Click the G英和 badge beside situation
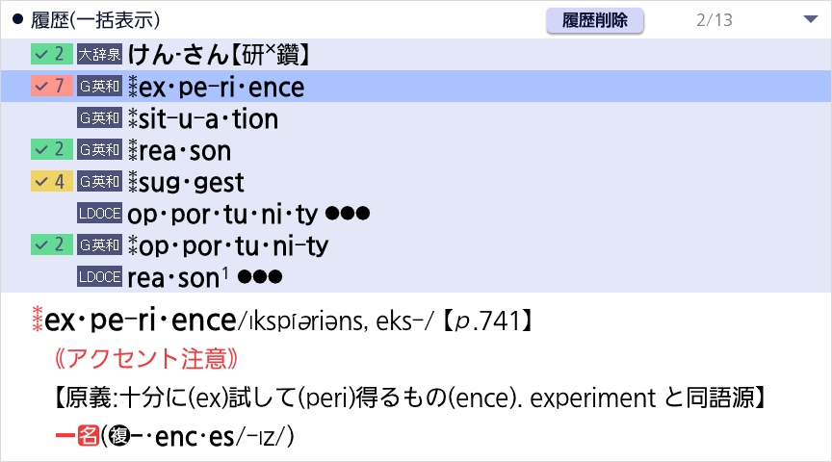Viewport: 832px width, 462px height. [x=99, y=118]
